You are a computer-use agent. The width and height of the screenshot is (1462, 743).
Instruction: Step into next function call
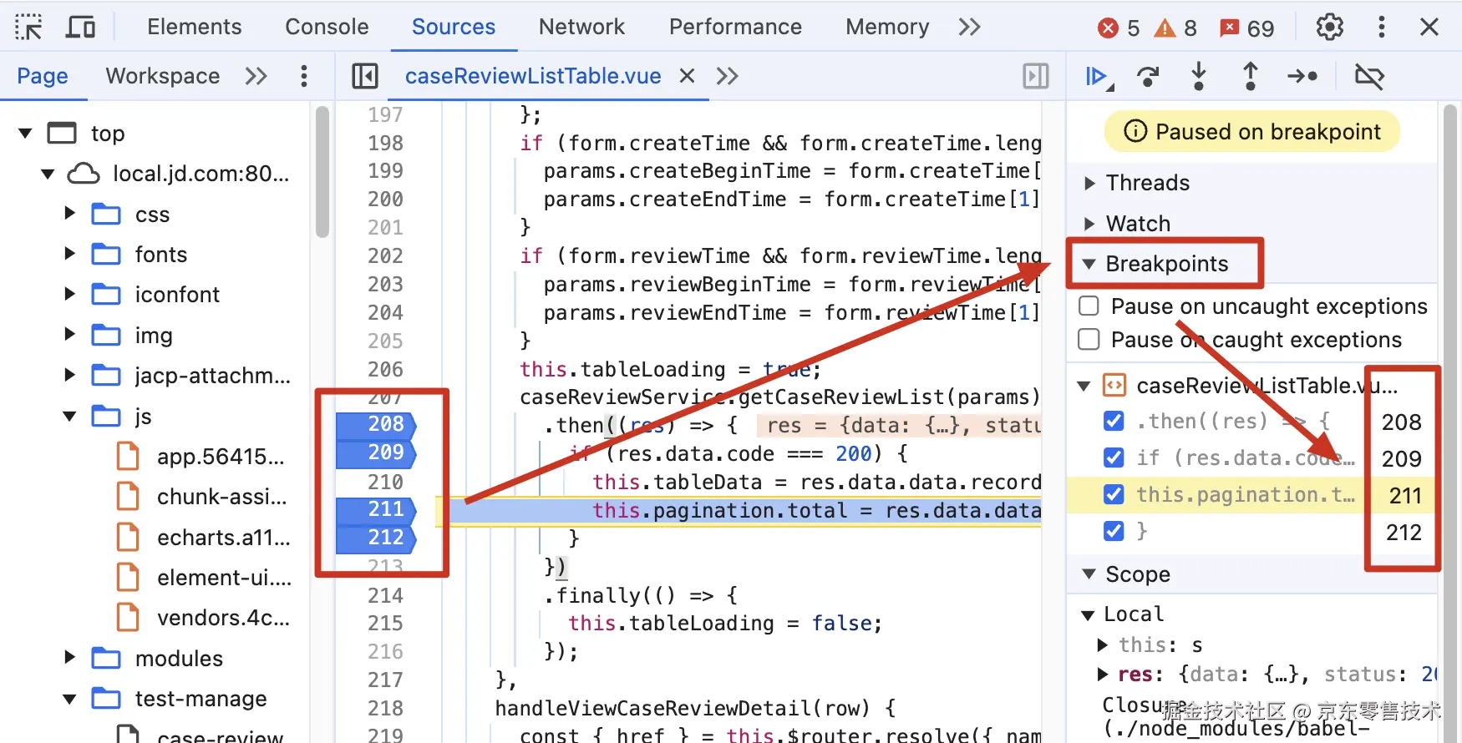click(1199, 76)
